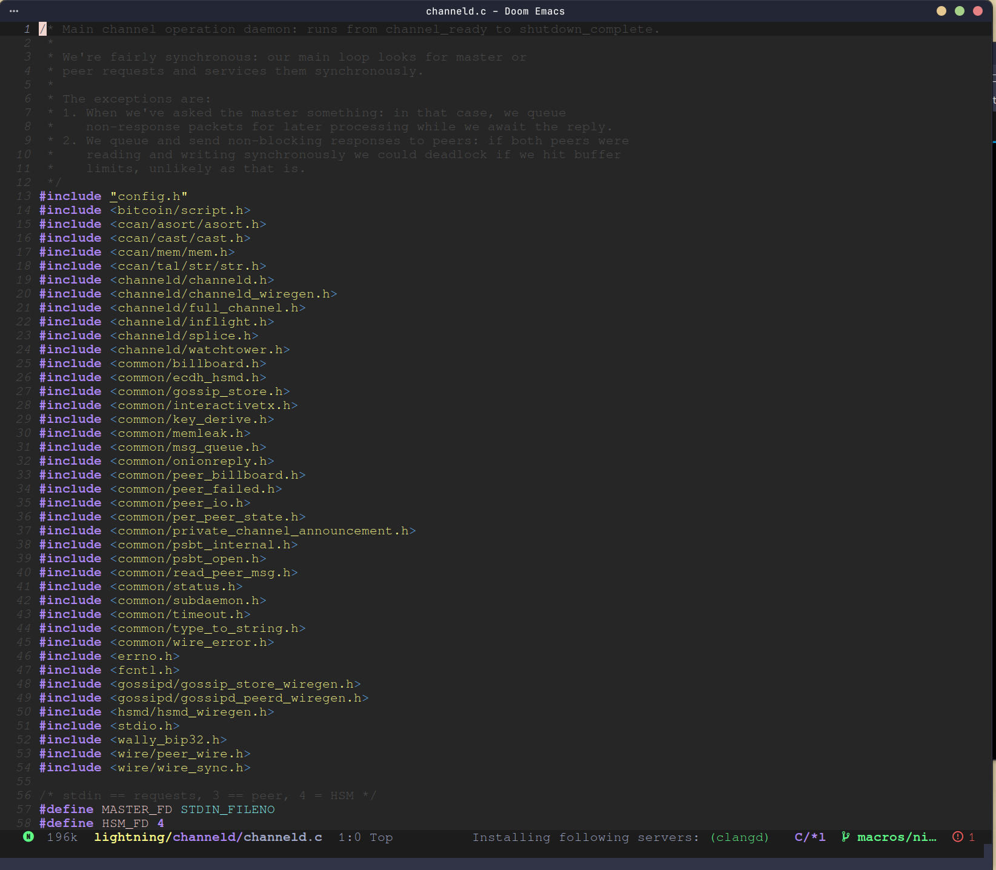Click <common/status.h> header name
The image size is (996, 870).
point(176,586)
